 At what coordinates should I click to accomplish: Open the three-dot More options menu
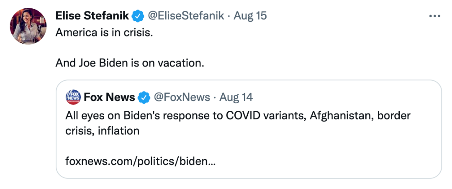(435, 16)
